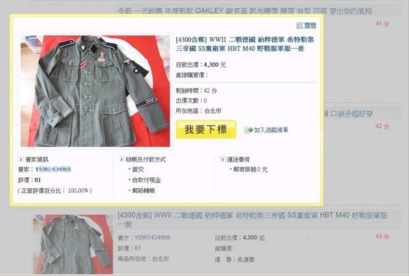Click the 41 分 remaining time label
This screenshot has height=276, width=409.
point(382,24)
